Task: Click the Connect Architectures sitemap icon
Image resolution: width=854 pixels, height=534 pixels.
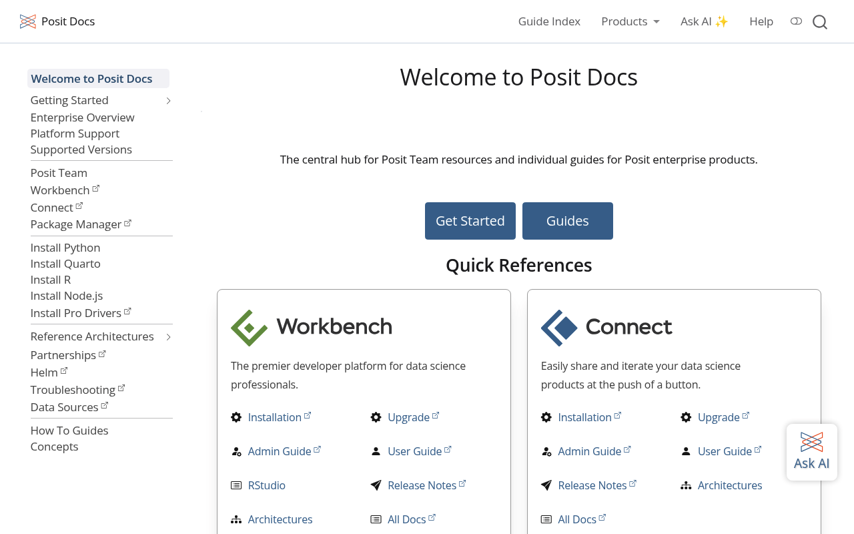Action: coord(686,485)
